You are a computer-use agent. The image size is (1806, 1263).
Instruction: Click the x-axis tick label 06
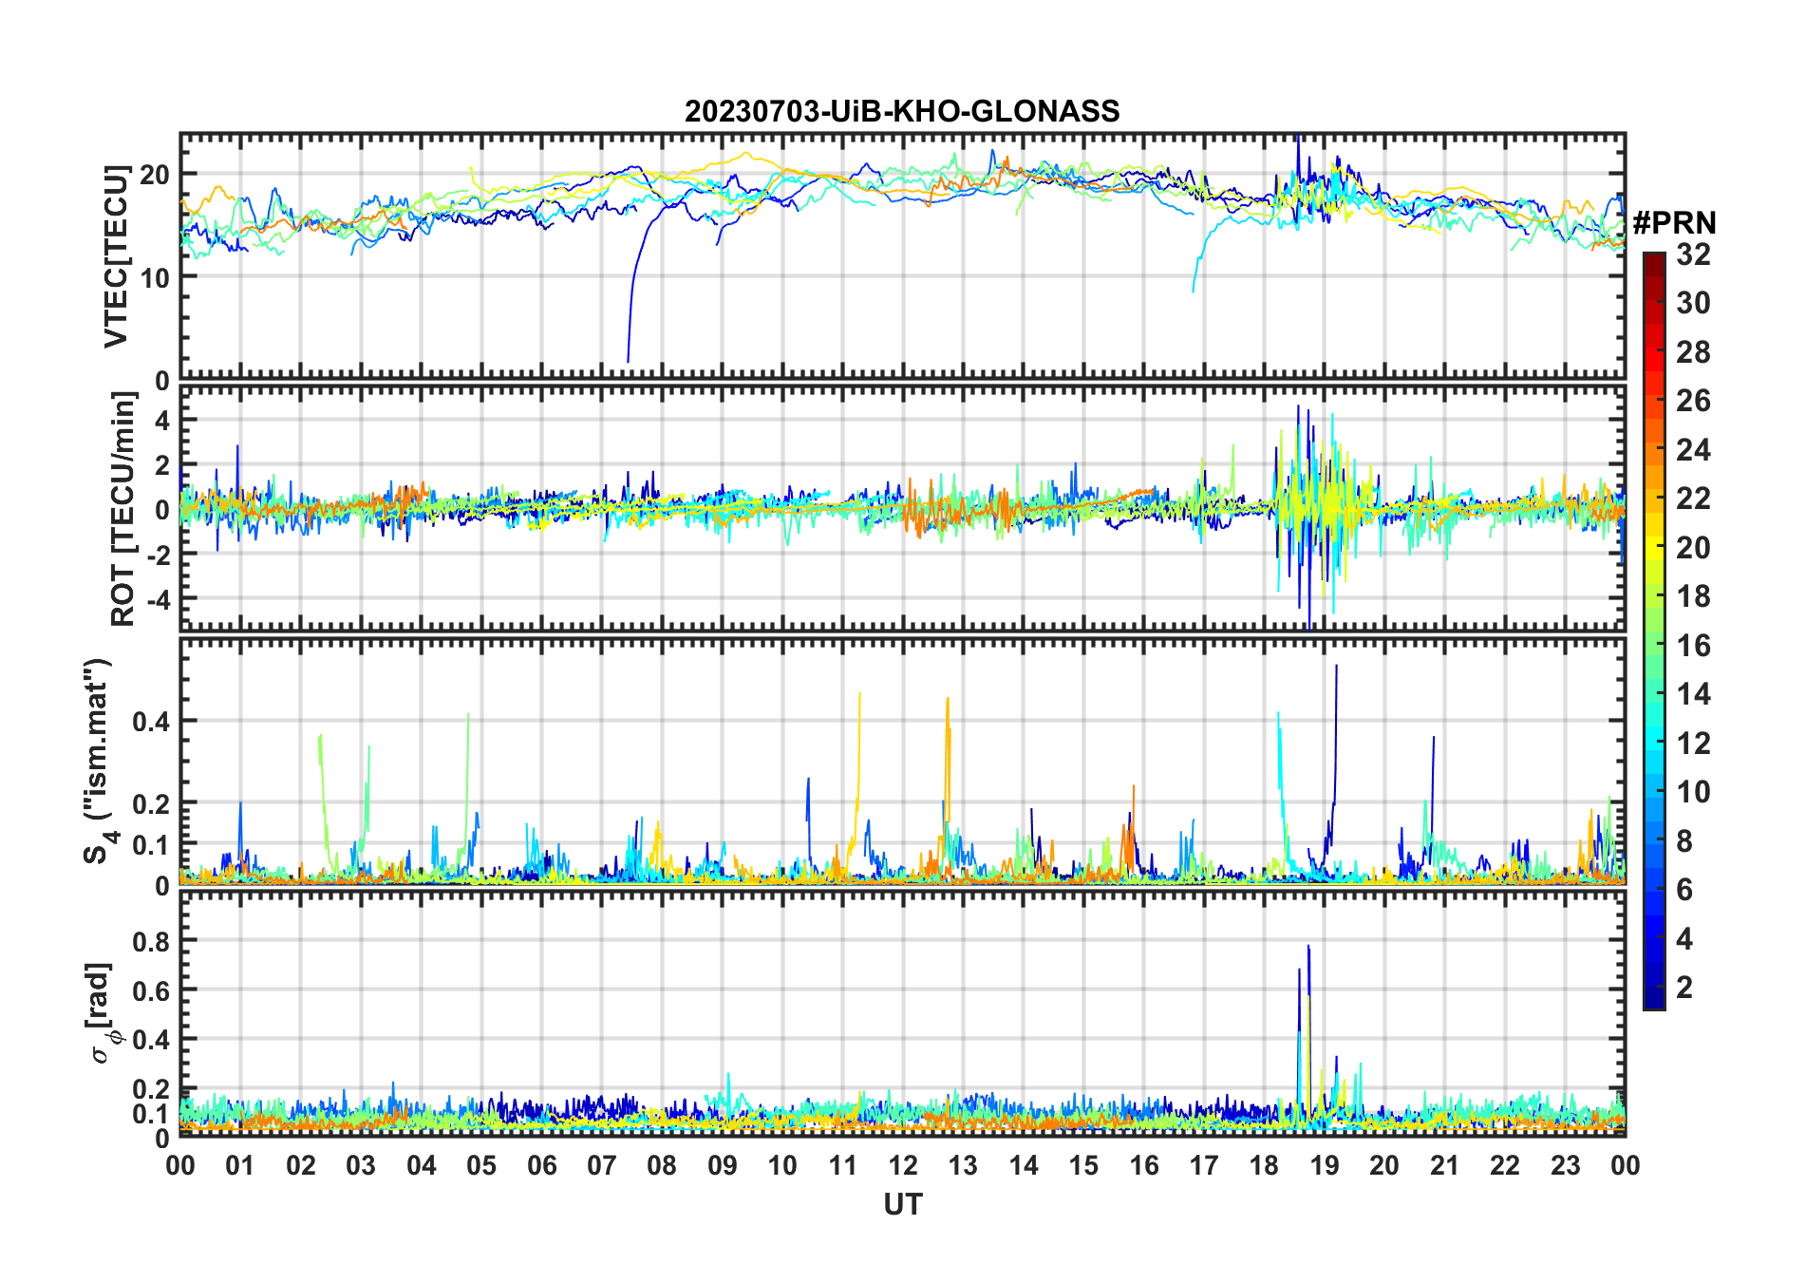tap(541, 1165)
